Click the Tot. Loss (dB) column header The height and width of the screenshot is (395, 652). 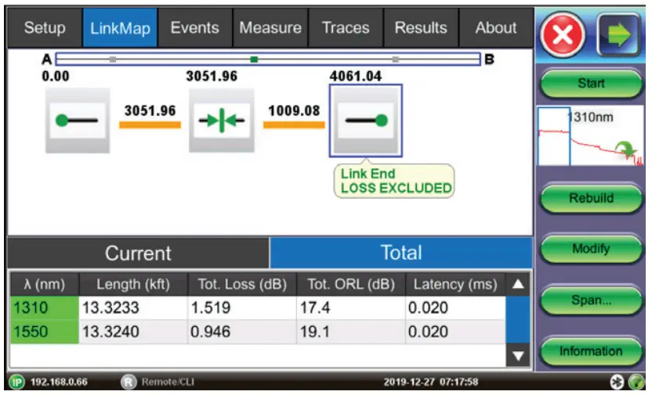pos(242,284)
